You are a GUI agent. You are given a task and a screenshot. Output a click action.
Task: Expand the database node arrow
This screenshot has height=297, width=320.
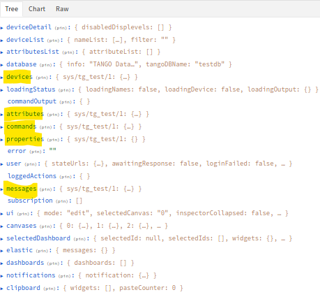(2, 65)
